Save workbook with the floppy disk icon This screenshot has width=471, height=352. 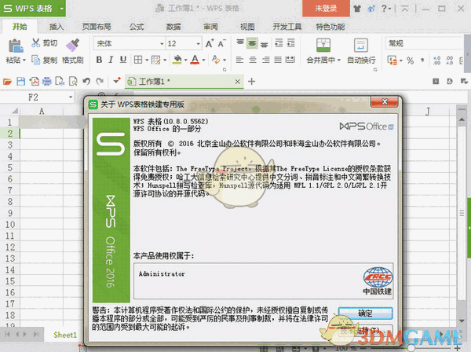(x=20, y=82)
